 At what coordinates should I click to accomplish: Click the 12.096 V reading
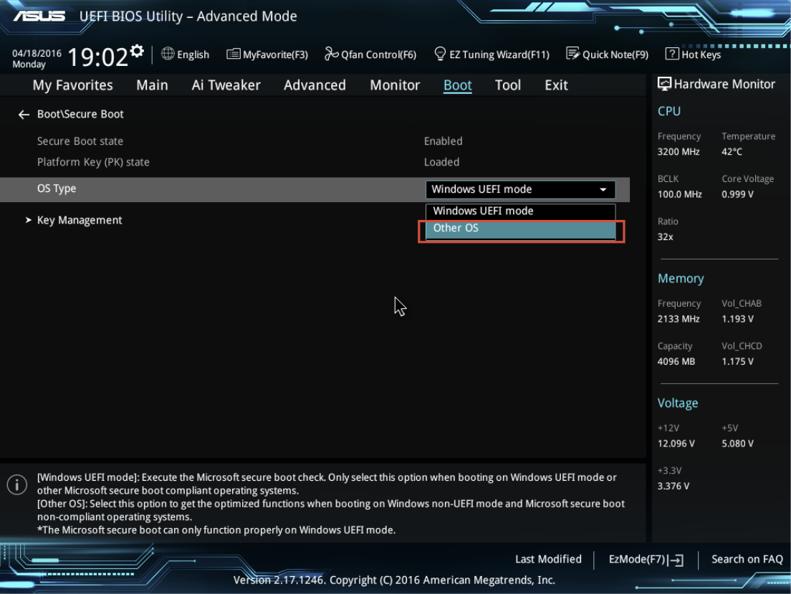tap(676, 444)
